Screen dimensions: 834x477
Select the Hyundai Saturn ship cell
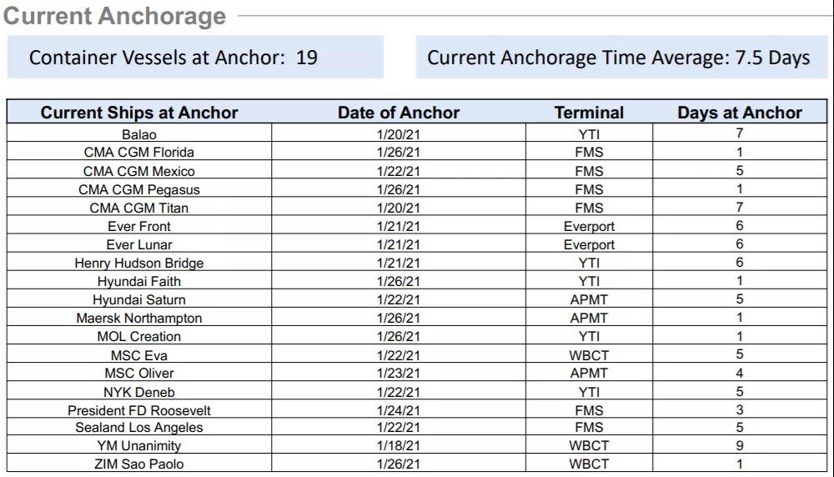(139, 299)
